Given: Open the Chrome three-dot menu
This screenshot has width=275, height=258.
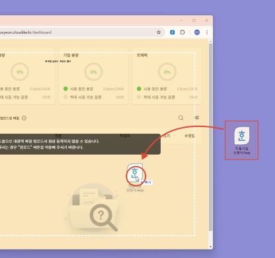Looking at the screenshot, I should pyautogui.click(x=207, y=32).
